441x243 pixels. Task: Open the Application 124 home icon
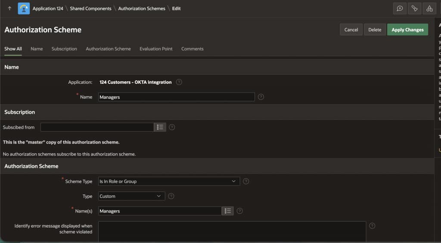(24, 9)
